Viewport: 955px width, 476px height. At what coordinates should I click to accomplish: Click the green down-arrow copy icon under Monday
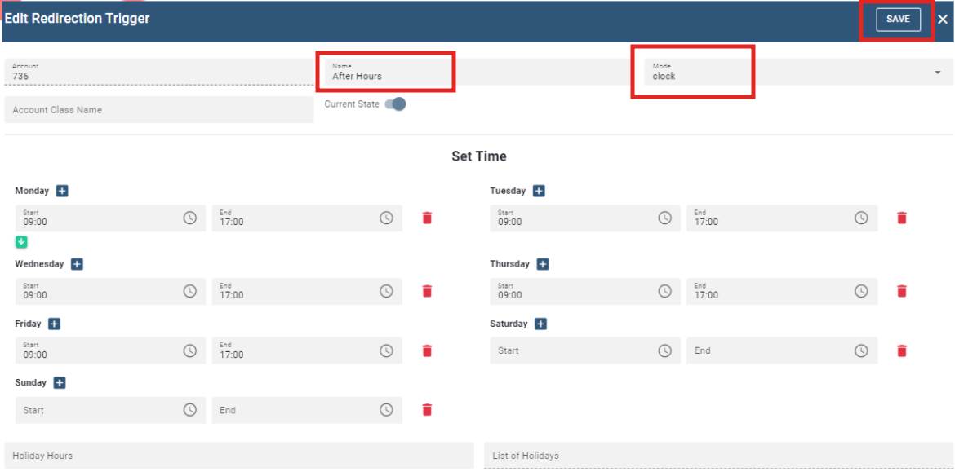click(21, 242)
